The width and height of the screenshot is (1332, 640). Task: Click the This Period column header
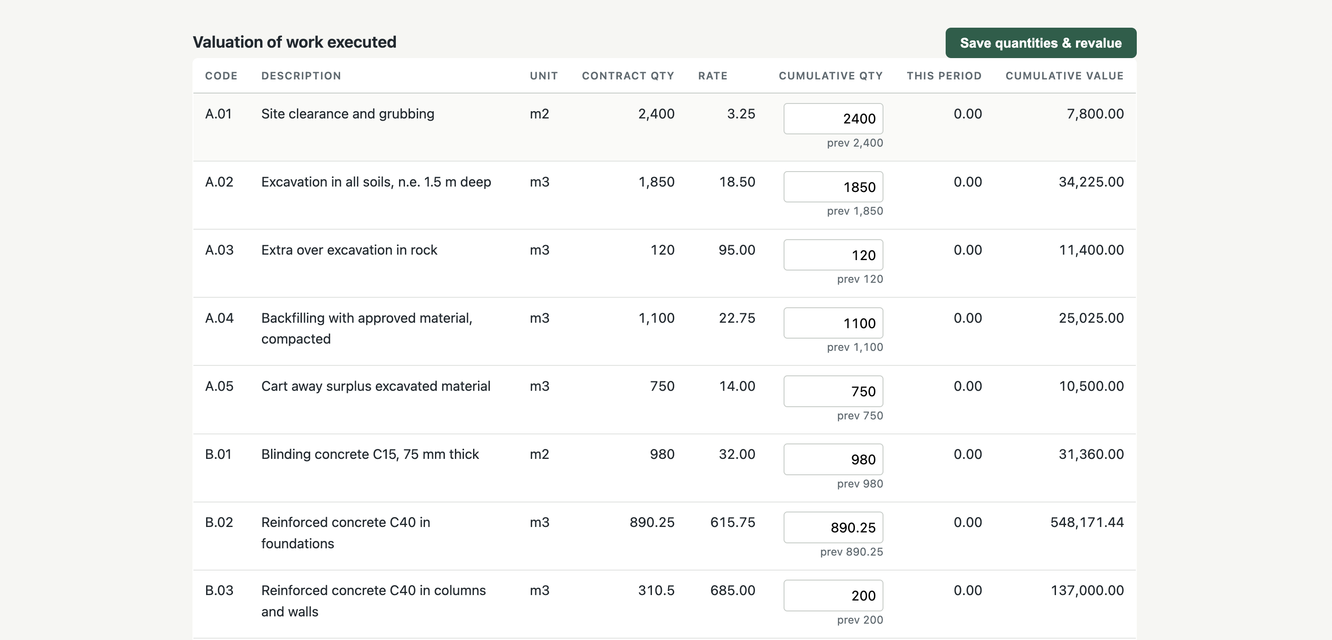(944, 76)
